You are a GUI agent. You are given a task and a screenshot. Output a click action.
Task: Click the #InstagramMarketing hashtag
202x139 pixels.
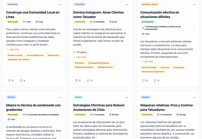(98, 63)
